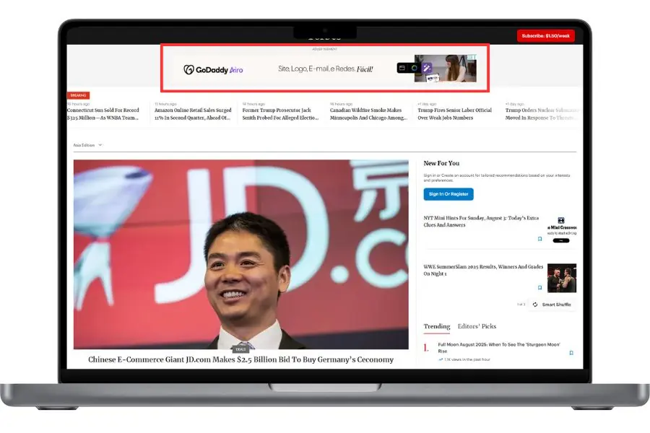This screenshot has width=650, height=433.
Task: Click the Sign In Or Register button
Action: (448, 194)
